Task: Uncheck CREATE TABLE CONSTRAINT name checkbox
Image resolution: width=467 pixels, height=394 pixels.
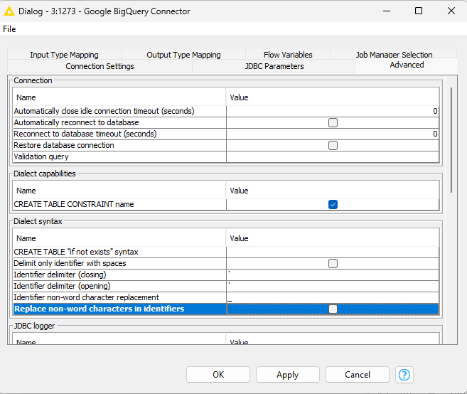Action: click(332, 204)
